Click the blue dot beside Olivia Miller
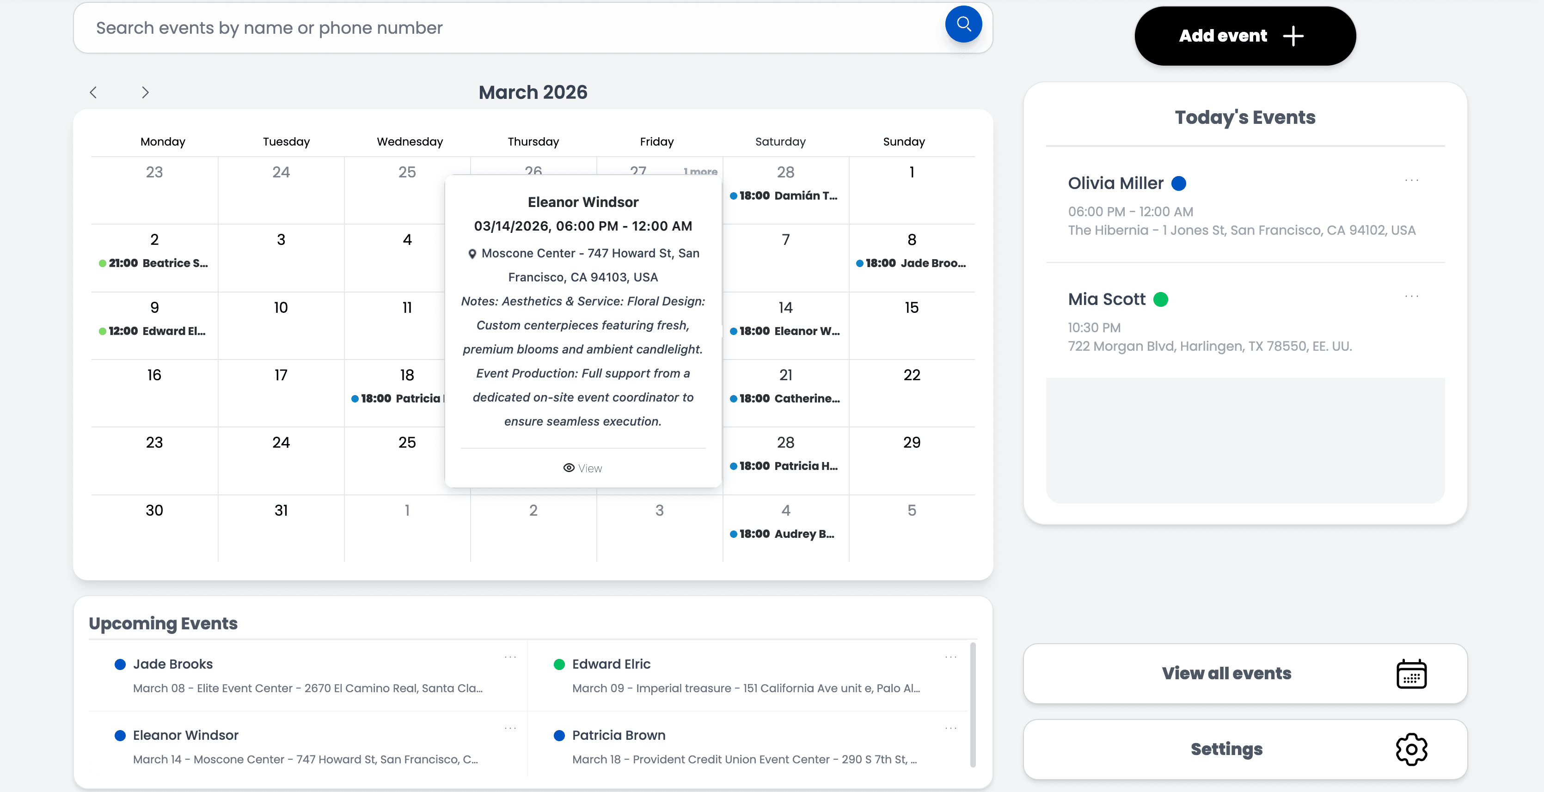The width and height of the screenshot is (1544, 792). (1178, 183)
